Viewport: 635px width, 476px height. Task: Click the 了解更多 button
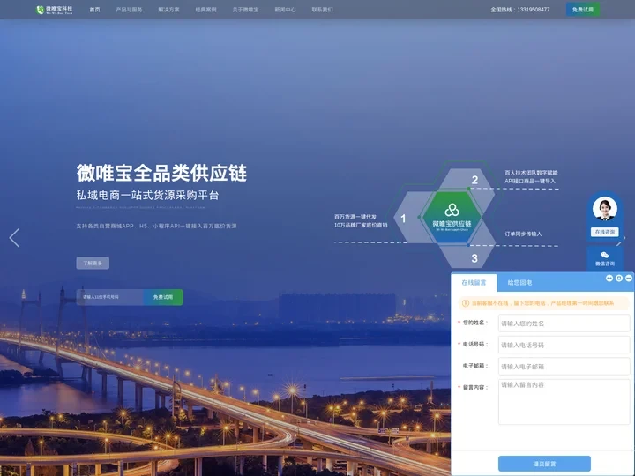[x=93, y=263]
